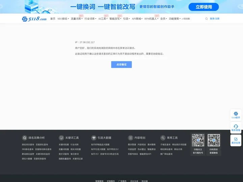This screenshot has height=182, width=243.
Task: Click the 回旧版 switch link
Action: pyautogui.click(x=186, y=19)
